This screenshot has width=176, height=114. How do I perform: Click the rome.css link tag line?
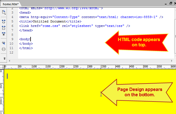tap(72, 26)
